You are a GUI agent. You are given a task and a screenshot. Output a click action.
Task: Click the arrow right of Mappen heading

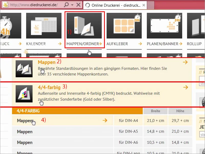point(185,62)
